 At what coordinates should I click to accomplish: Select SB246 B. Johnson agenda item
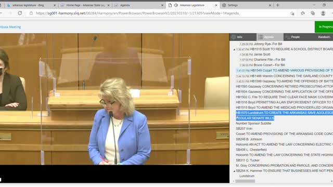pos(249,139)
